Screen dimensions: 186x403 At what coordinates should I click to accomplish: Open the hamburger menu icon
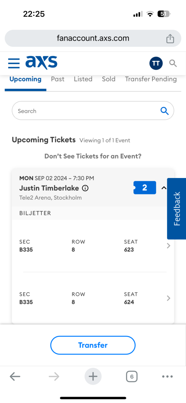coord(14,63)
